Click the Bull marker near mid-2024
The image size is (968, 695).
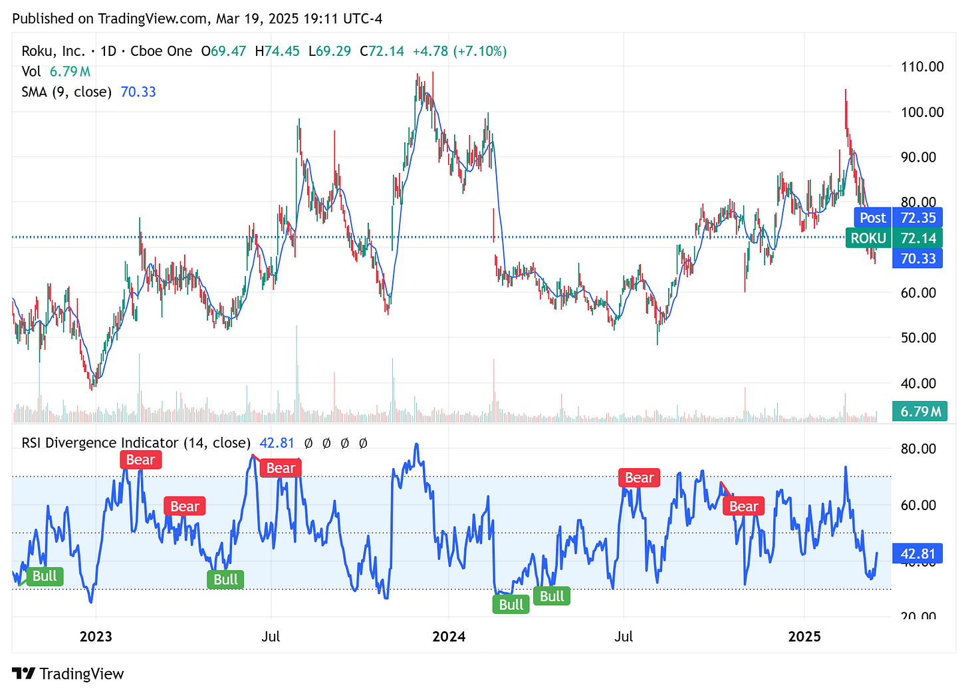pos(551,595)
